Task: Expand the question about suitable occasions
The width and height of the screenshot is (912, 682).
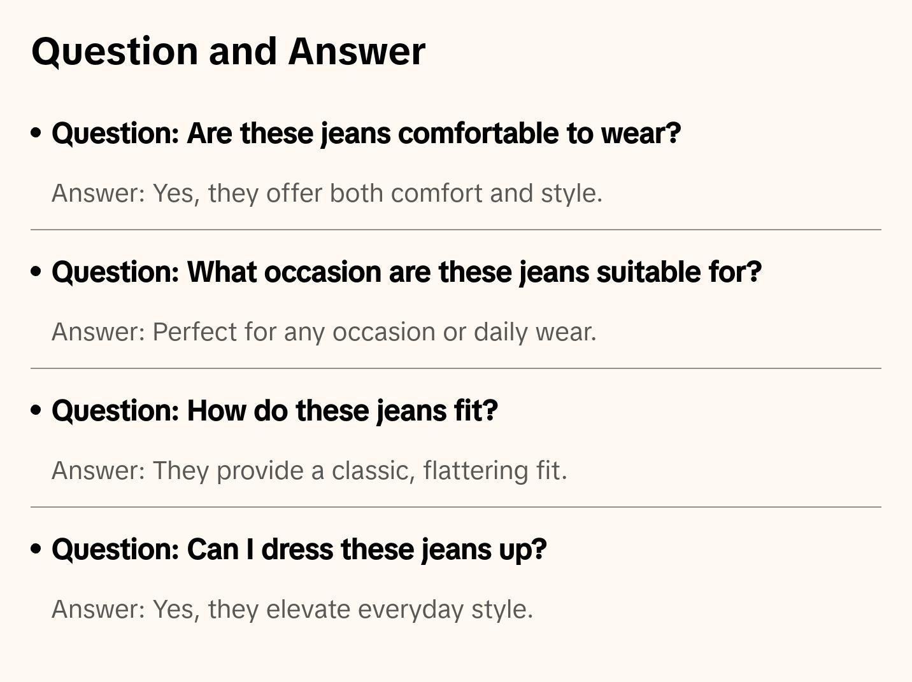Action: [406, 272]
